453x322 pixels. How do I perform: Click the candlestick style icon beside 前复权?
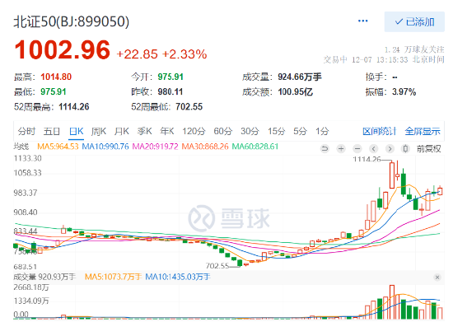click(405, 149)
